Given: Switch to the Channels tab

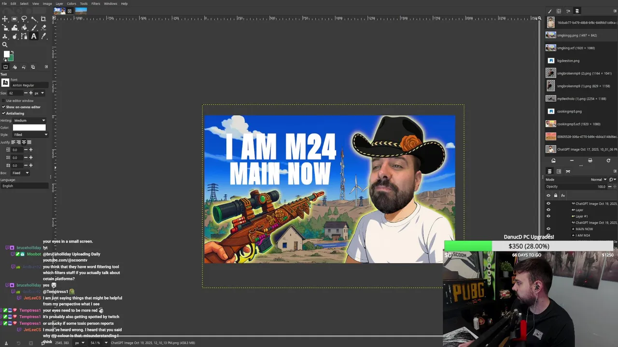Looking at the screenshot, I should [559, 171].
